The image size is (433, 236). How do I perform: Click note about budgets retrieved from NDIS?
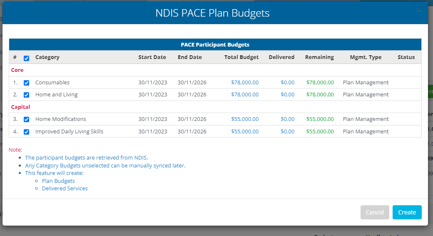point(87,158)
